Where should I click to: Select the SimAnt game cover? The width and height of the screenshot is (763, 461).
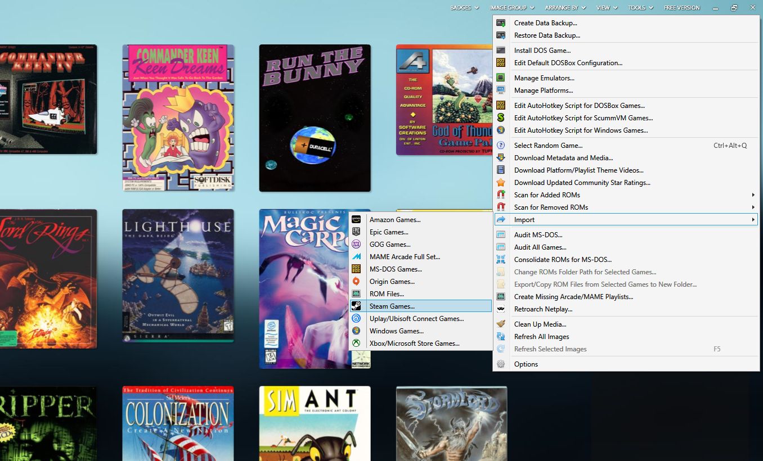315,423
